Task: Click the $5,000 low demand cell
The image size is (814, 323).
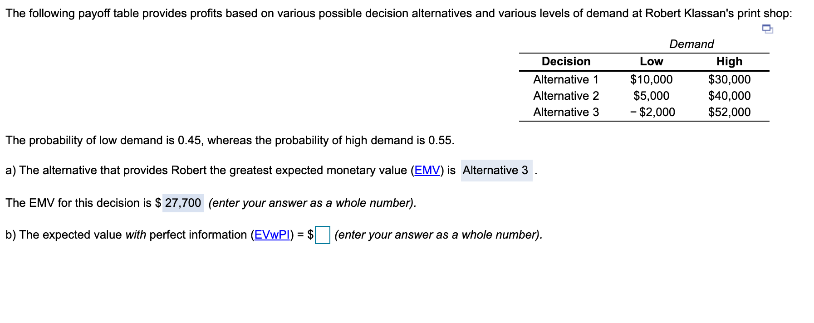Action: click(x=651, y=96)
